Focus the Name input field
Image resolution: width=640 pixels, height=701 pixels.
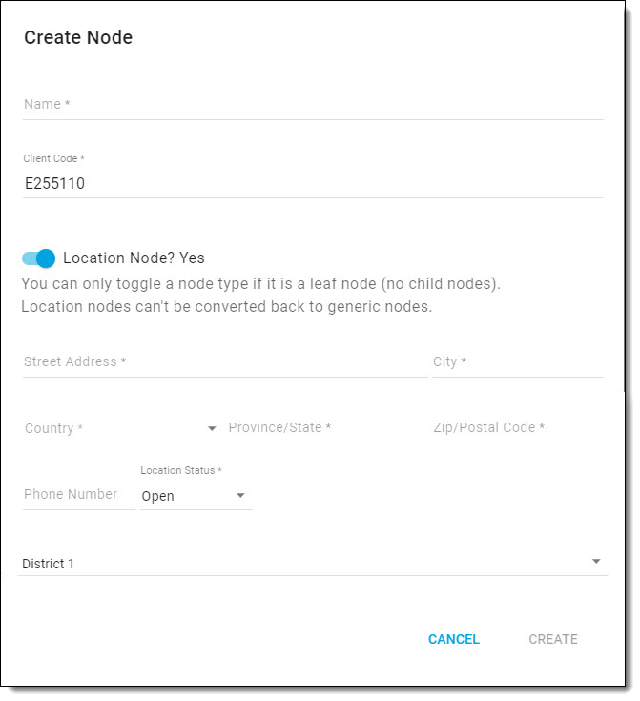[x=313, y=105]
